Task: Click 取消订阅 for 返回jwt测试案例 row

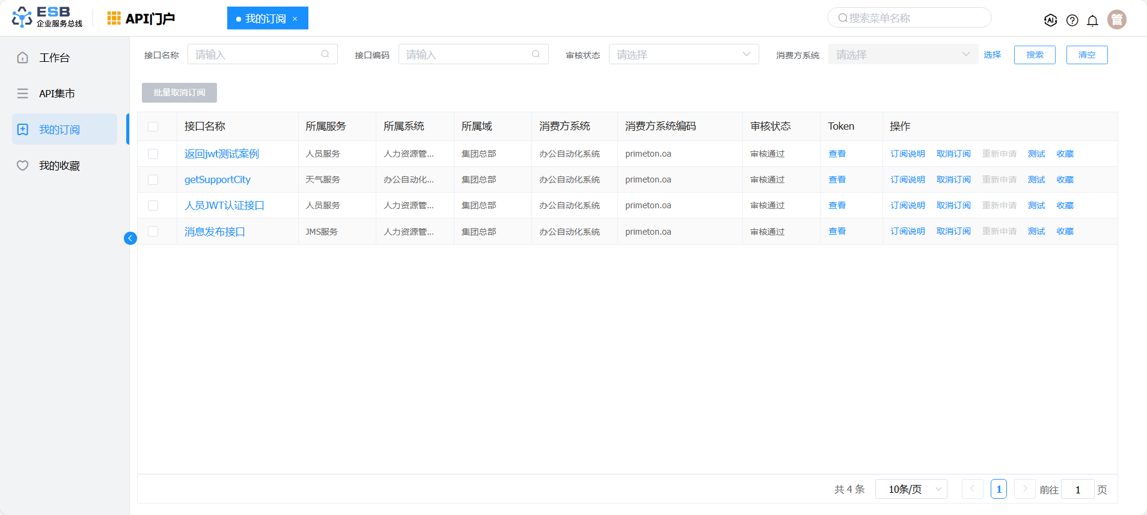Action: [x=953, y=154]
